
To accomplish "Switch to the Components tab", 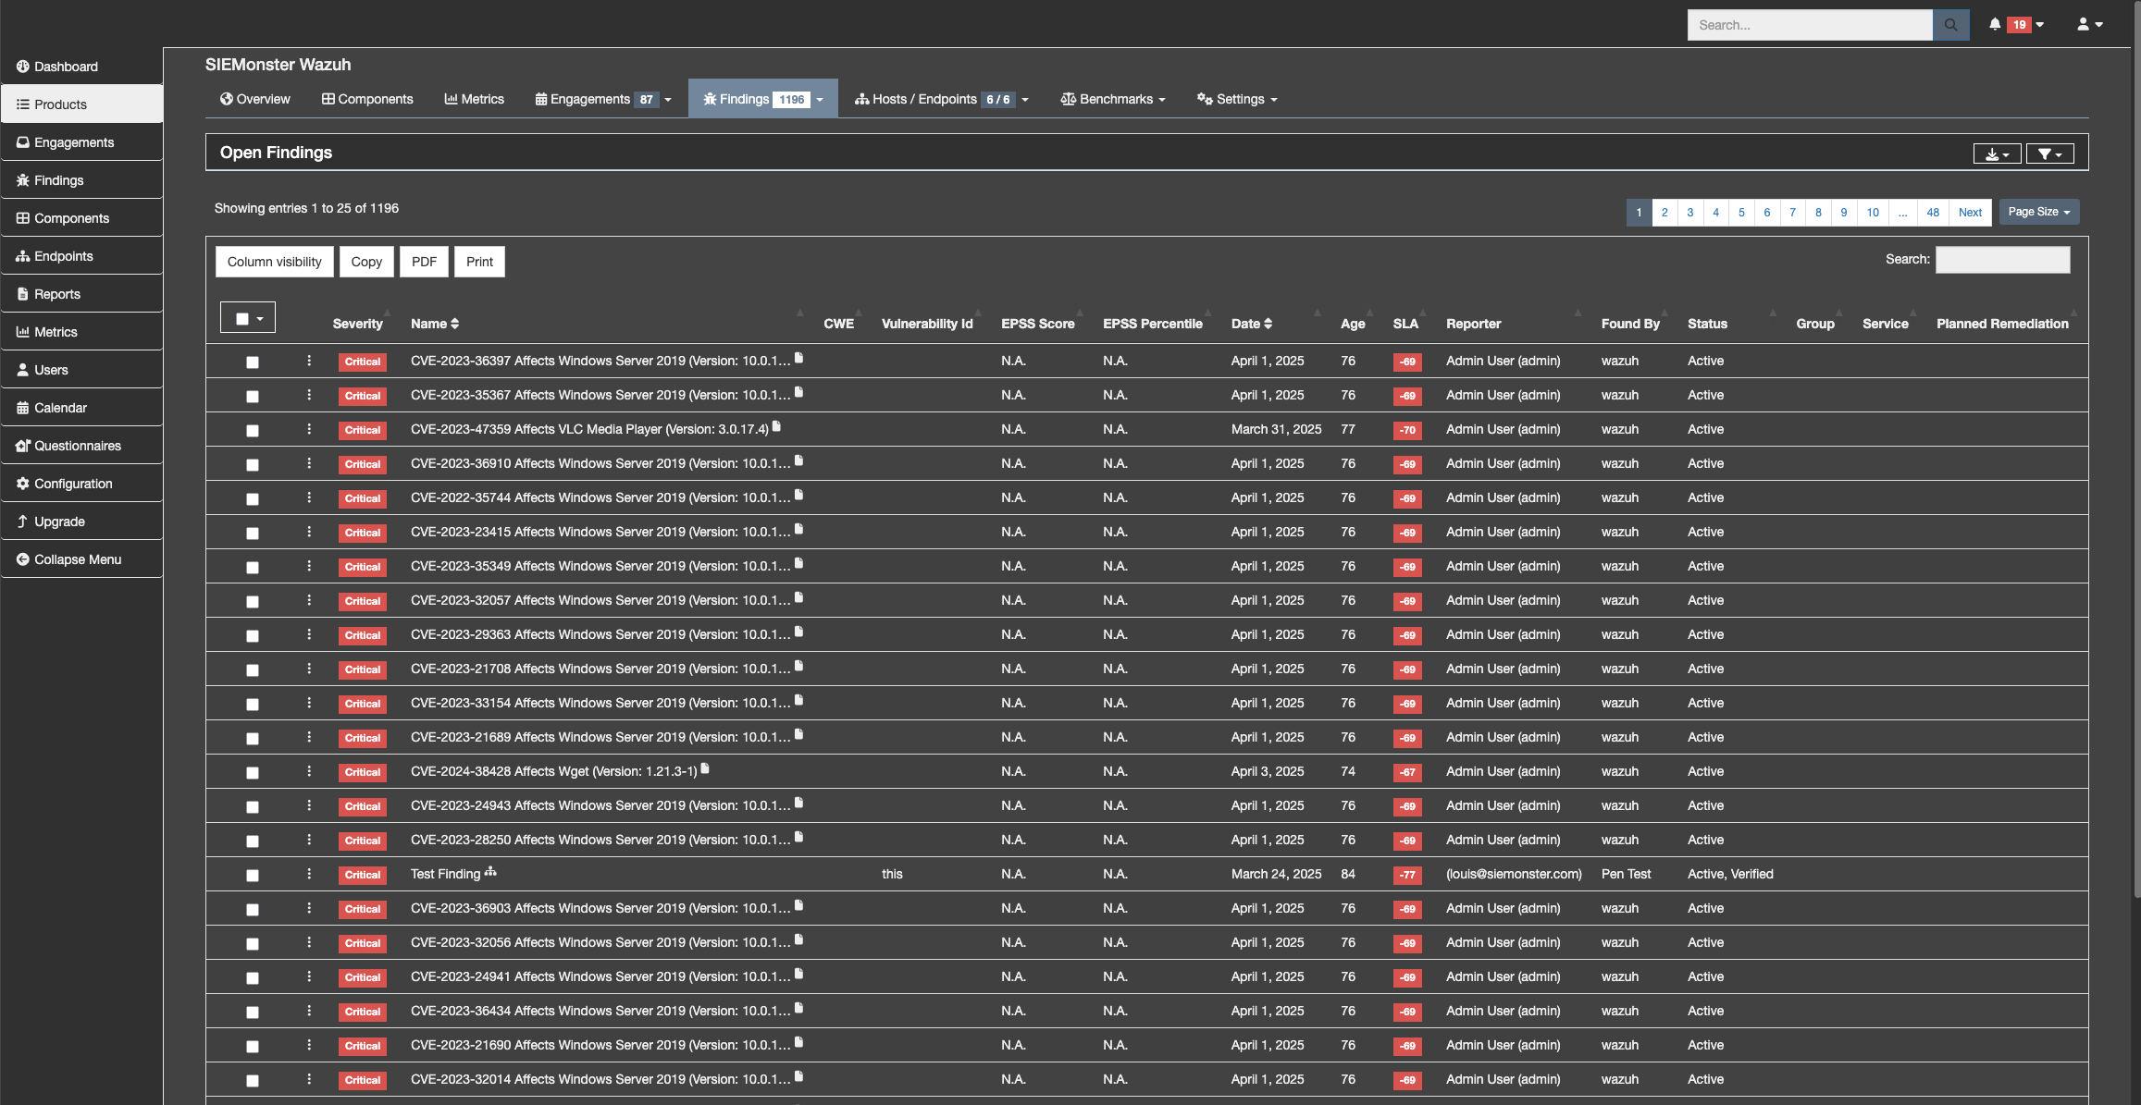I will 367,99.
